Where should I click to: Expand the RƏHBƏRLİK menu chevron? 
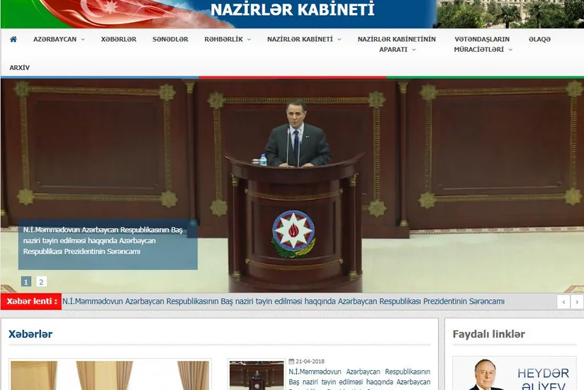(x=249, y=40)
